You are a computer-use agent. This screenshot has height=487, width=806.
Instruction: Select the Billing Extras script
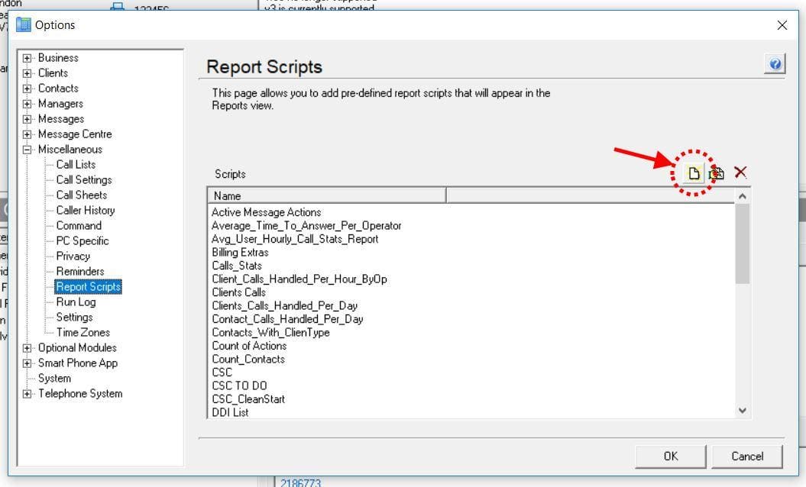tap(240, 252)
